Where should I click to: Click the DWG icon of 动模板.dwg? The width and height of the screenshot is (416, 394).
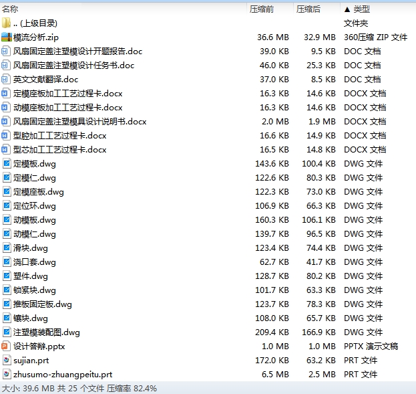coord(7,220)
